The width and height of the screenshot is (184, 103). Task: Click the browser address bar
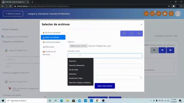(x=90, y=6)
